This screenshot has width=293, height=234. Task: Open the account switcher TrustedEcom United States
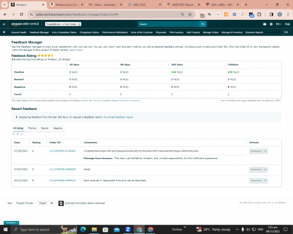pos(63,24)
